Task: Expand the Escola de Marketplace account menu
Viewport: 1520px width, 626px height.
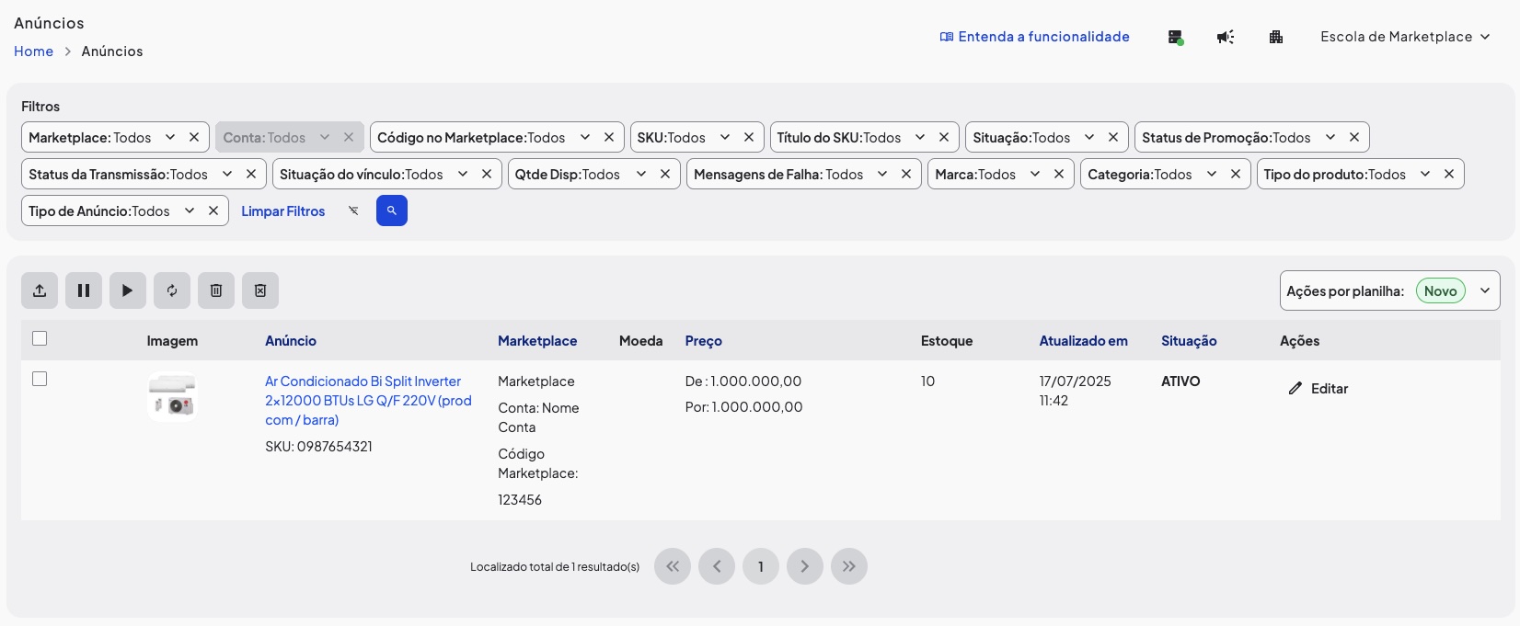Action: click(x=1404, y=37)
